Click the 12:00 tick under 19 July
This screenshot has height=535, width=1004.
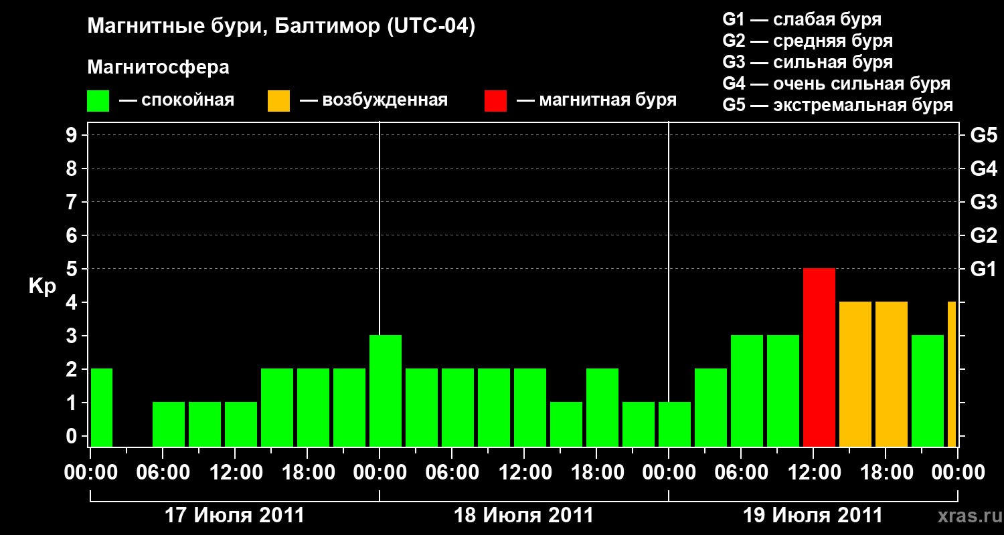pyautogui.click(x=813, y=473)
